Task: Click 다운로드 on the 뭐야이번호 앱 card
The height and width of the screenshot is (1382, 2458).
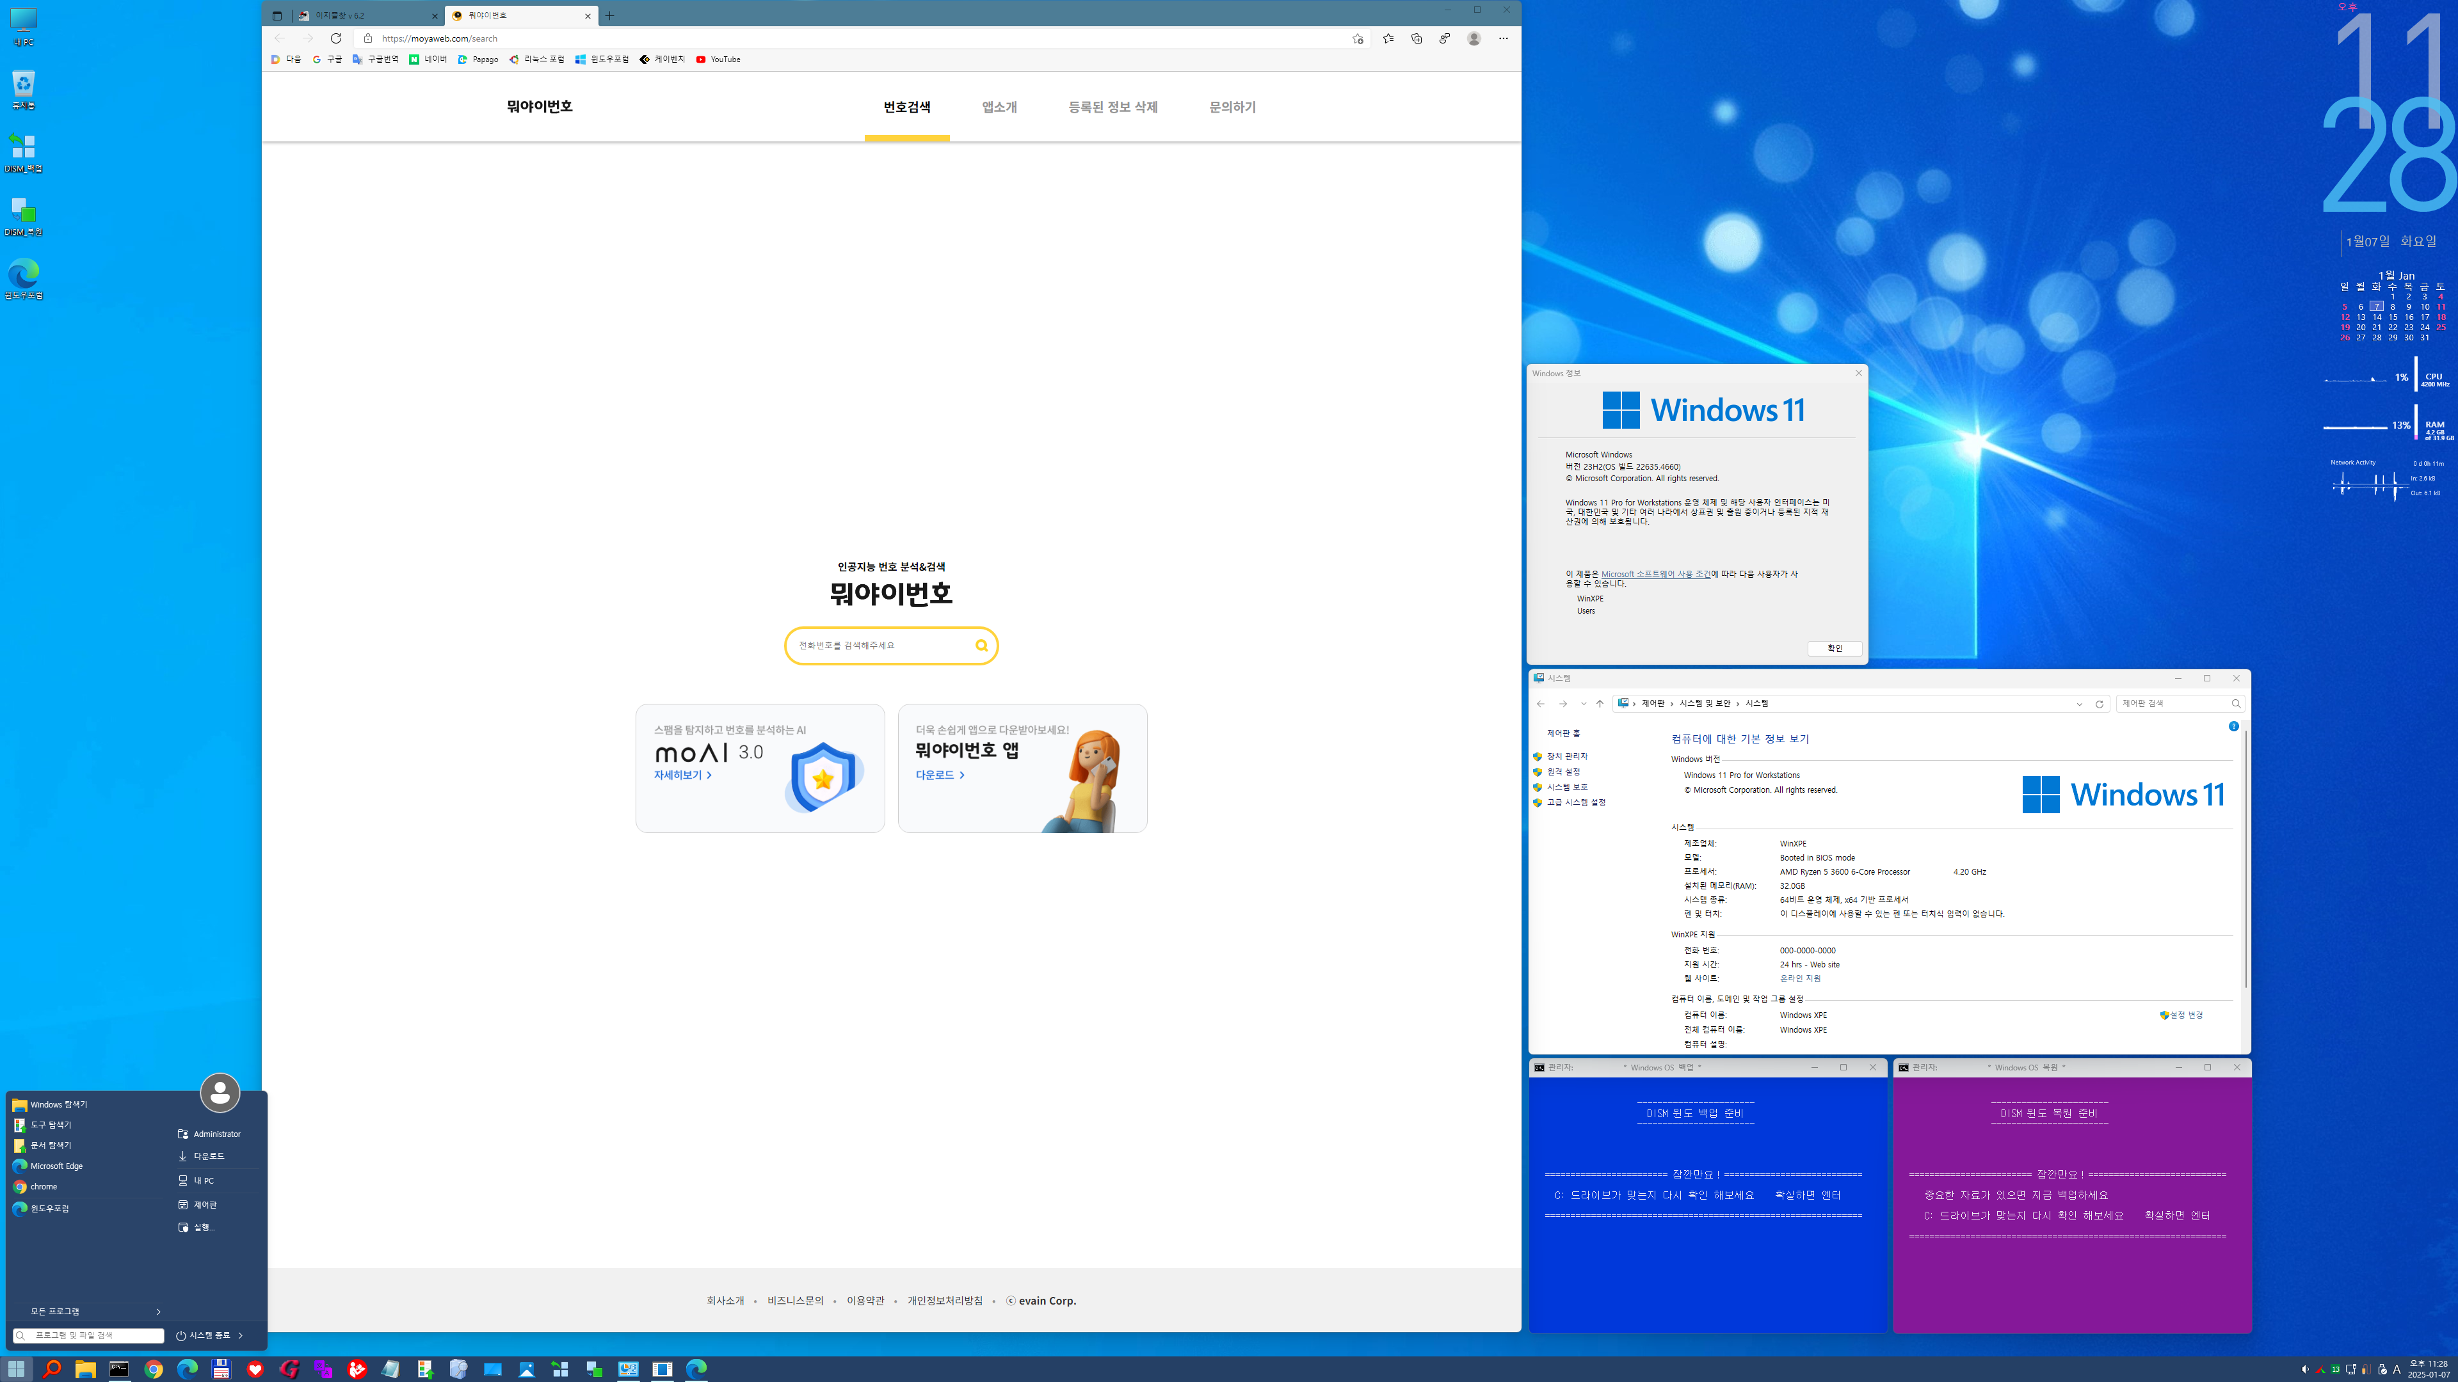Action: coord(940,775)
